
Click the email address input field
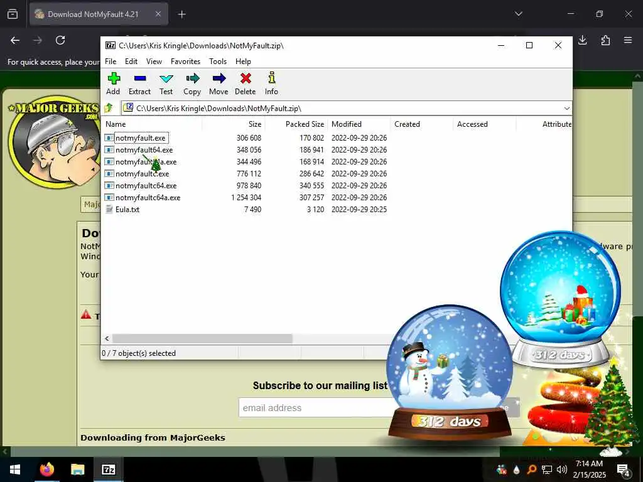click(x=316, y=408)
